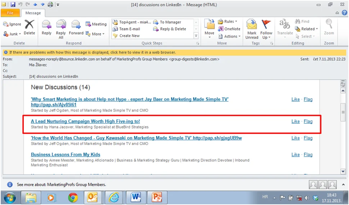Customize Quick Access Toolbar dropdown
Screen dimensions: 349x205
[x=58, y=4]
